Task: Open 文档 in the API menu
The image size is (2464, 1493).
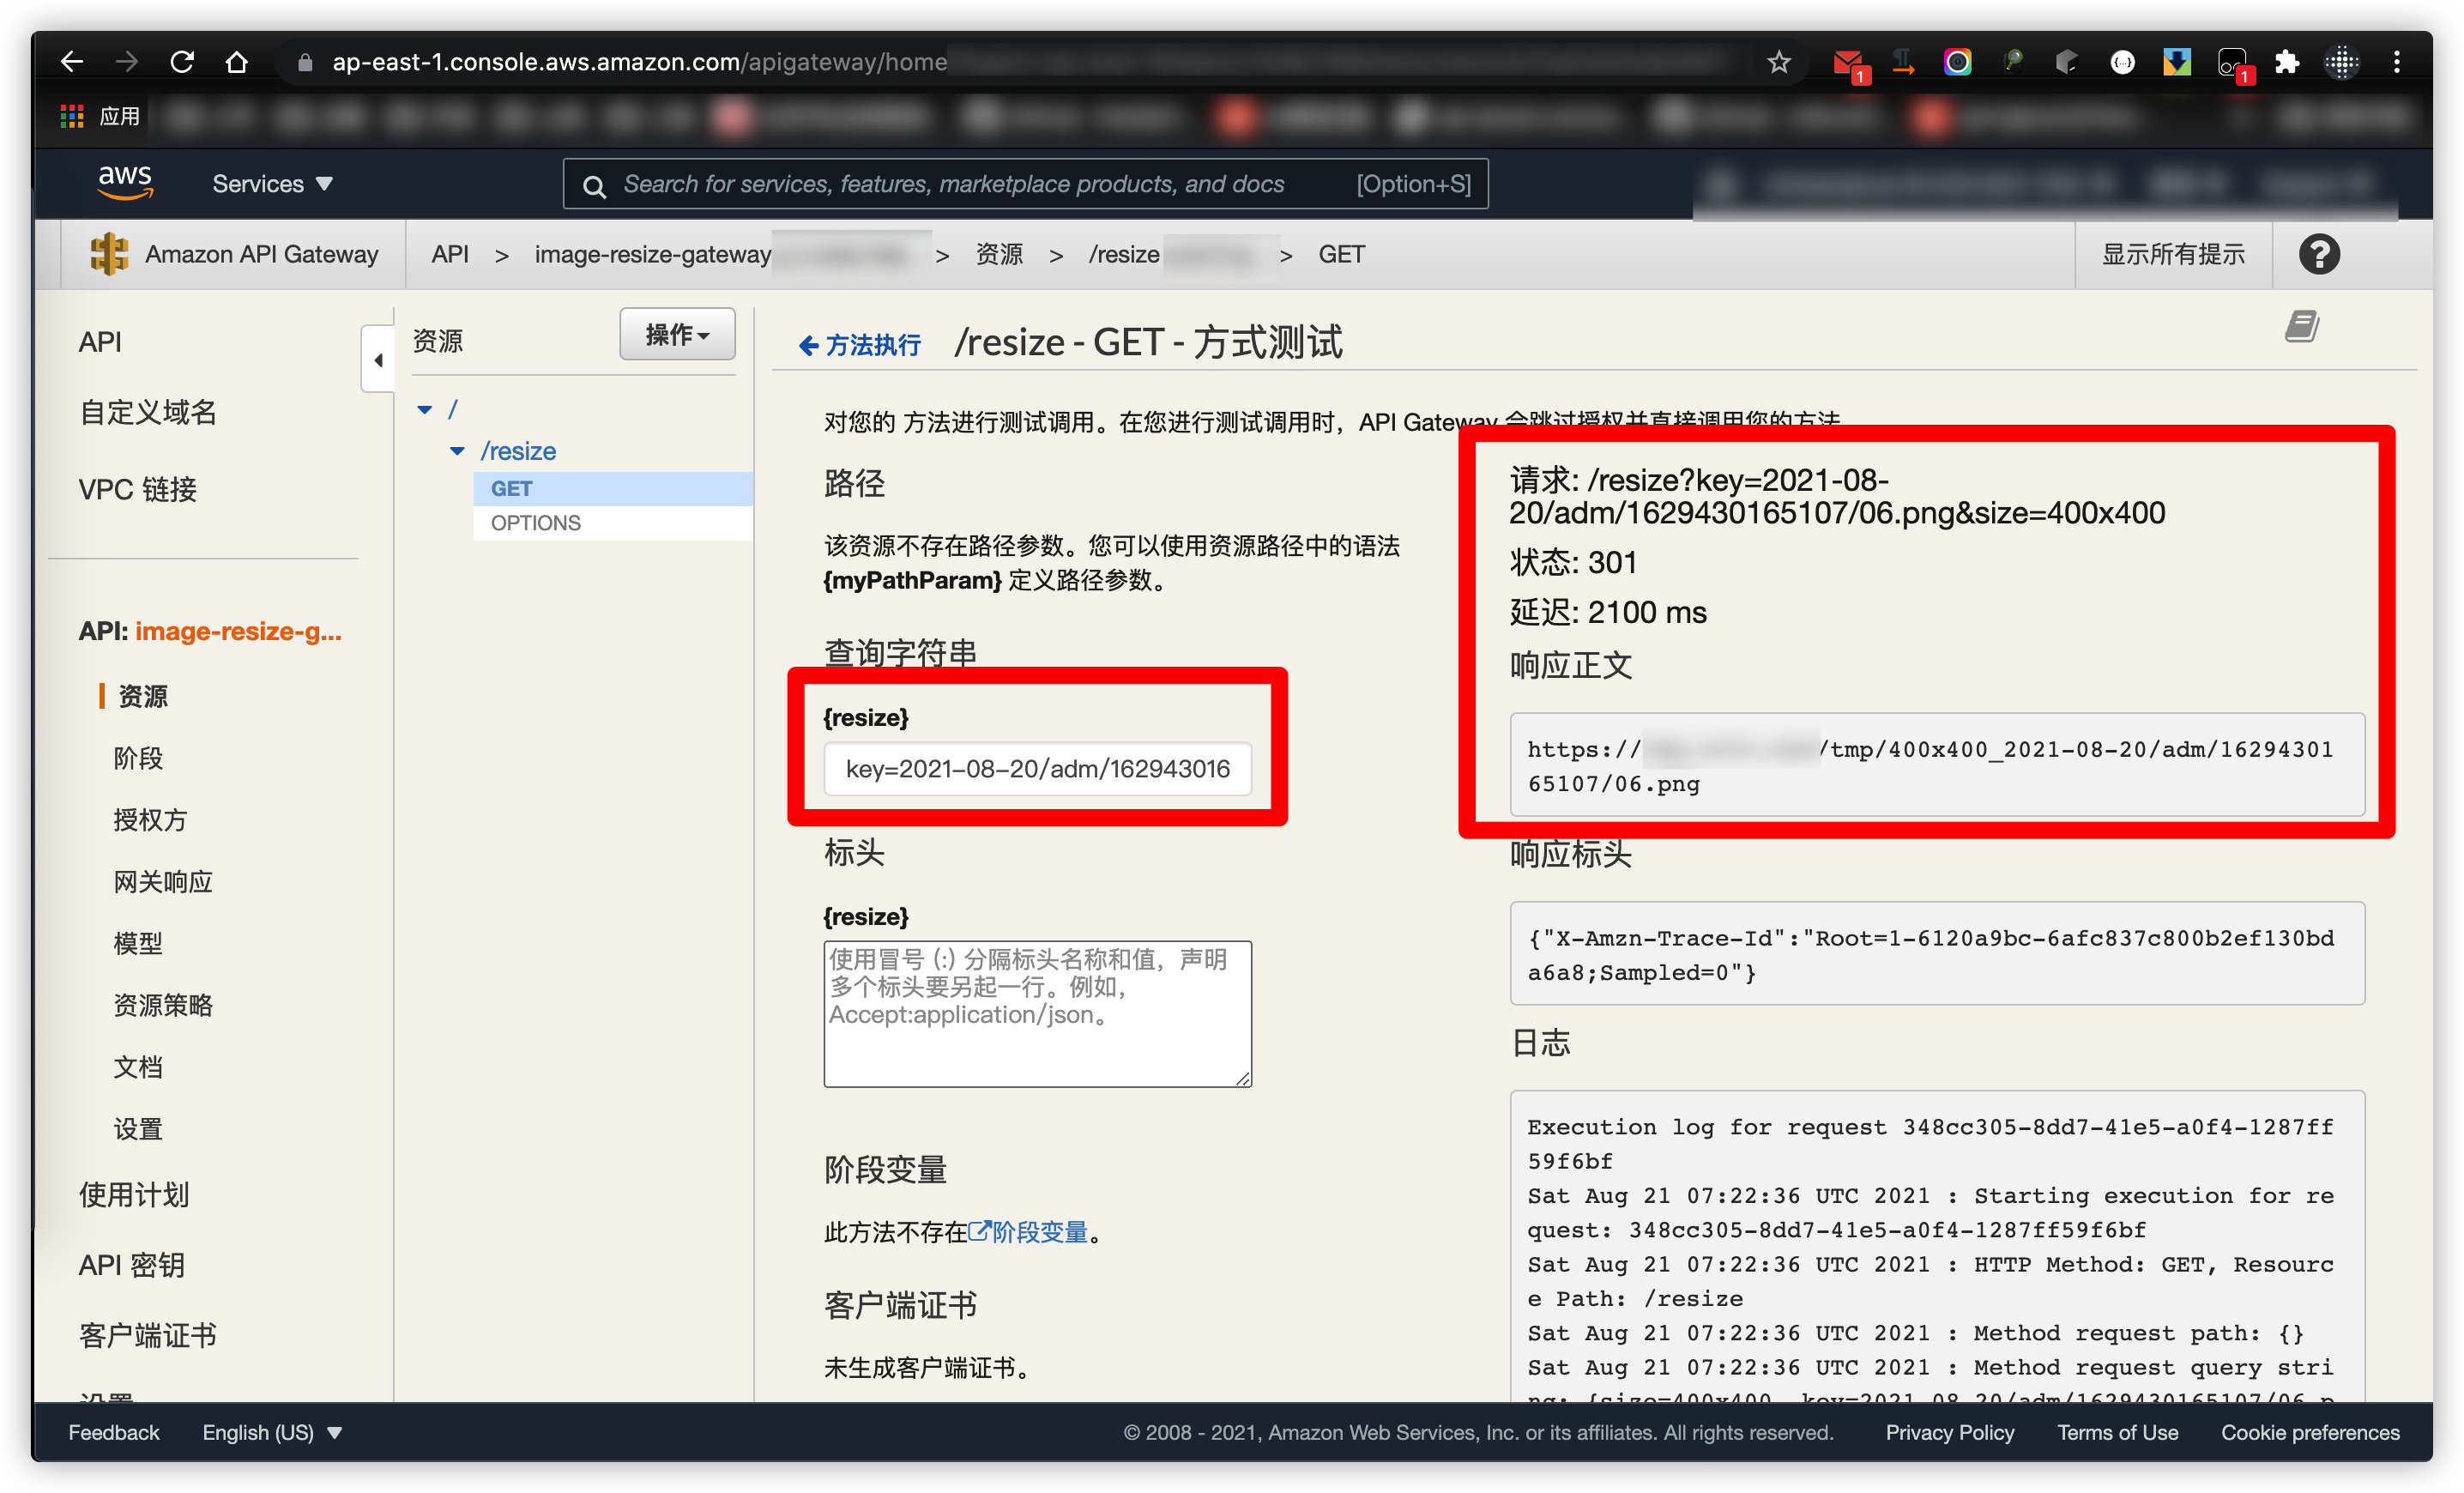Action: [138, 1067]
